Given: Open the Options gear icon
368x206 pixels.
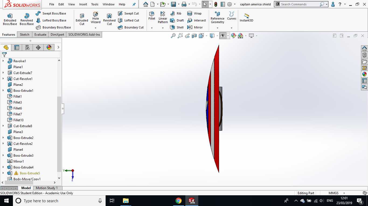Looking at the screenshot, I should (230, 4).
